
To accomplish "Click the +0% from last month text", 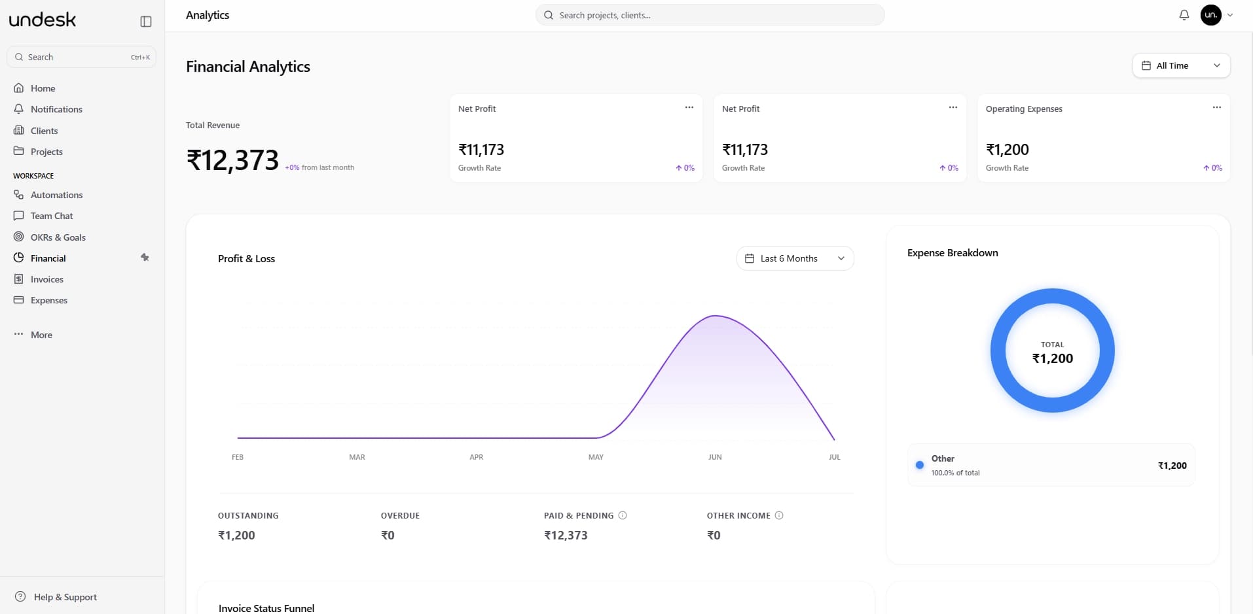I will [x=319, y=167].
